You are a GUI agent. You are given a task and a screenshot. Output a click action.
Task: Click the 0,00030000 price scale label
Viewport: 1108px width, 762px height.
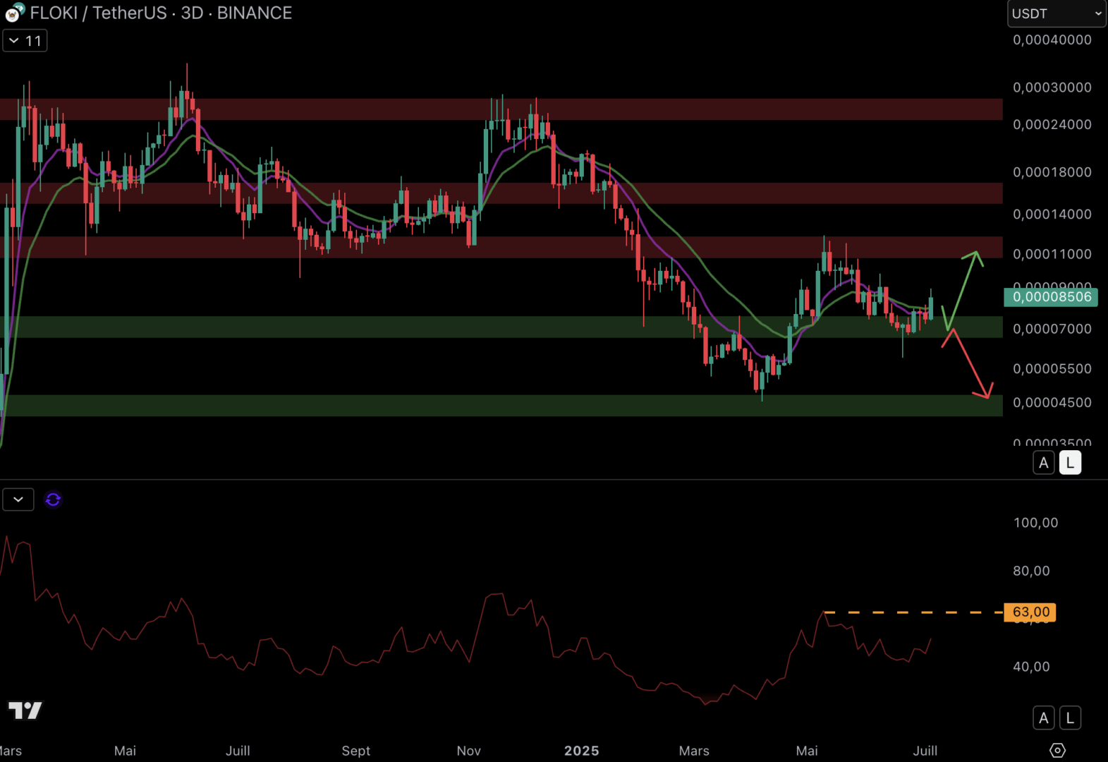tap(1052, 87)
